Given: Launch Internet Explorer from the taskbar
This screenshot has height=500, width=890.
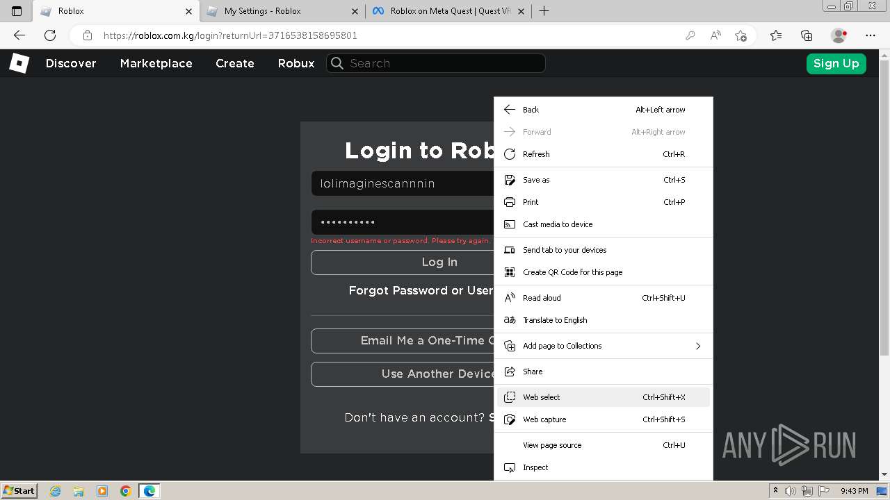Looking at the screenshot, I should (55, 491).
